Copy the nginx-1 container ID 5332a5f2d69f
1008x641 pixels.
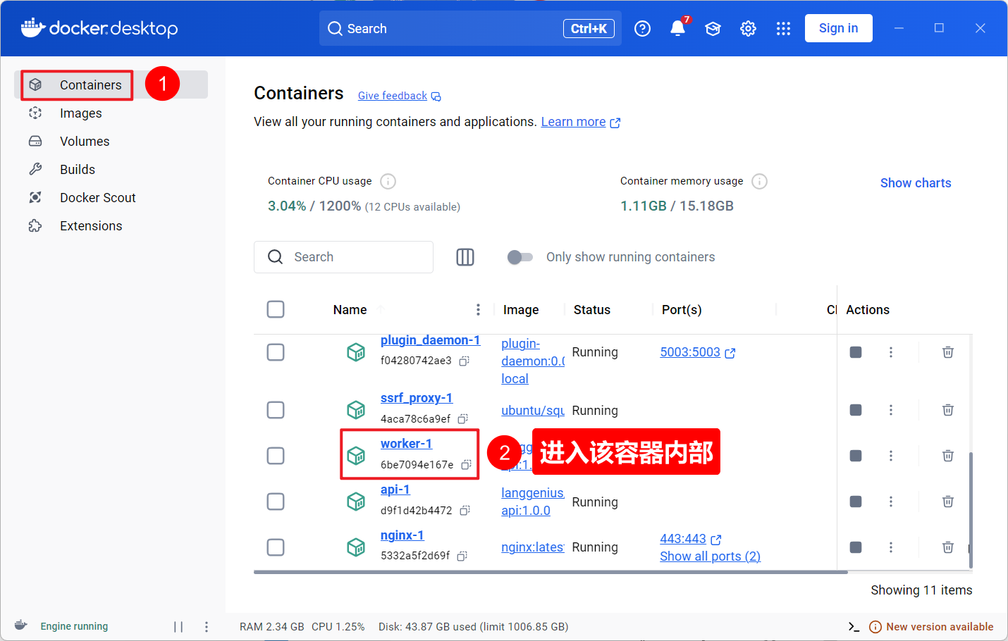pos(462,556)
